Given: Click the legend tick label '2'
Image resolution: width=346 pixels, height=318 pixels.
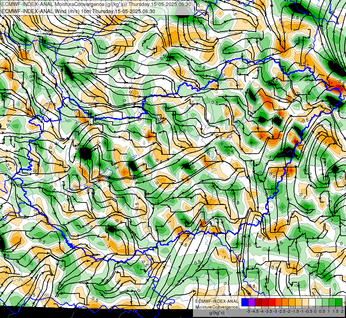Looking at the screenshot, I should point(342,311).
